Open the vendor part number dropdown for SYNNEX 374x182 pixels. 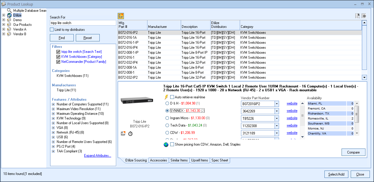[277, 111]
